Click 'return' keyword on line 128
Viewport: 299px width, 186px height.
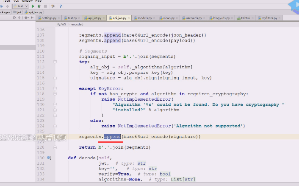87,147
